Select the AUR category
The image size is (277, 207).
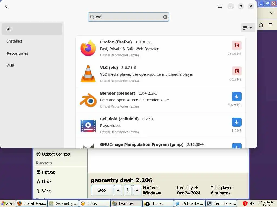tap(32, 65)
